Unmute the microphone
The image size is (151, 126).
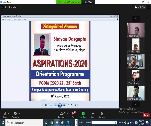point(5,115)
